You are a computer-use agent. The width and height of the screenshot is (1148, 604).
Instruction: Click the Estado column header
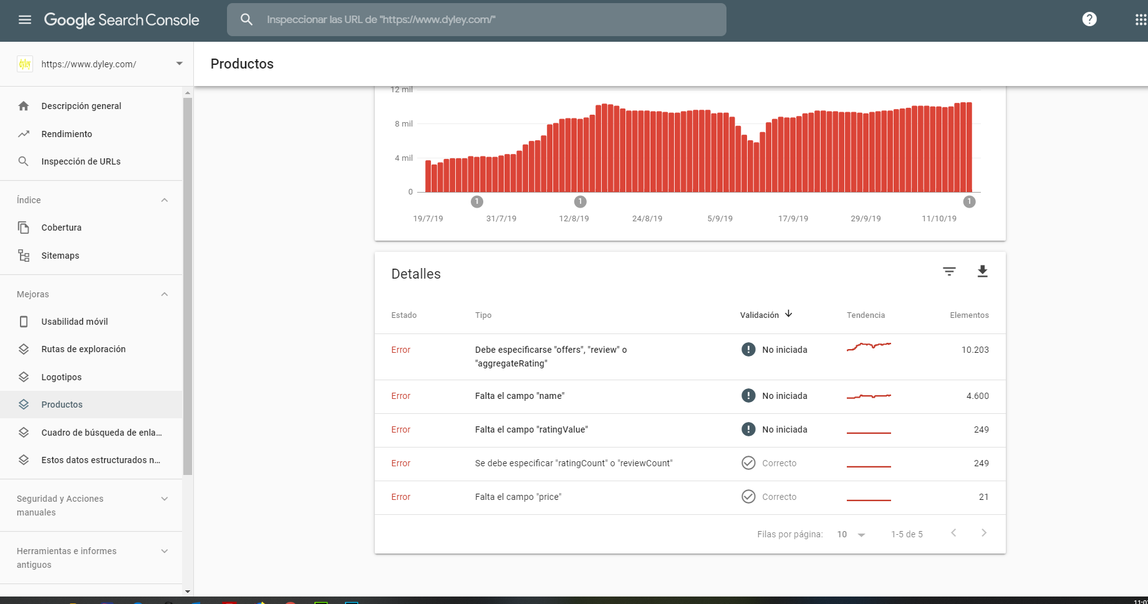404,315
